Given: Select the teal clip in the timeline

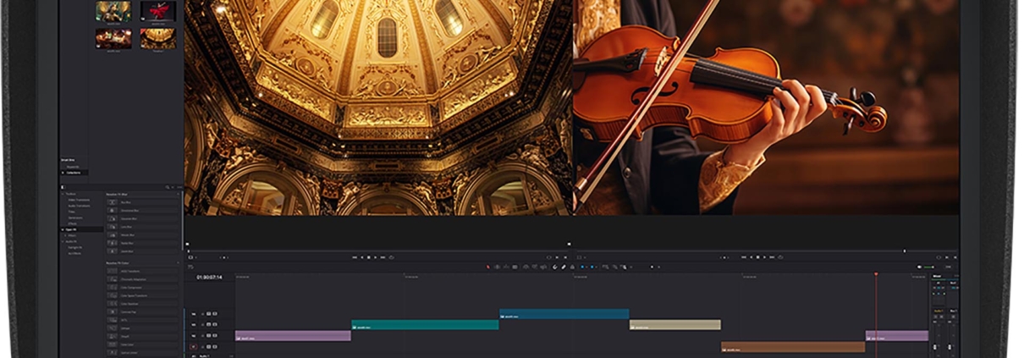Looking at the screenshot, I should 425,325.
